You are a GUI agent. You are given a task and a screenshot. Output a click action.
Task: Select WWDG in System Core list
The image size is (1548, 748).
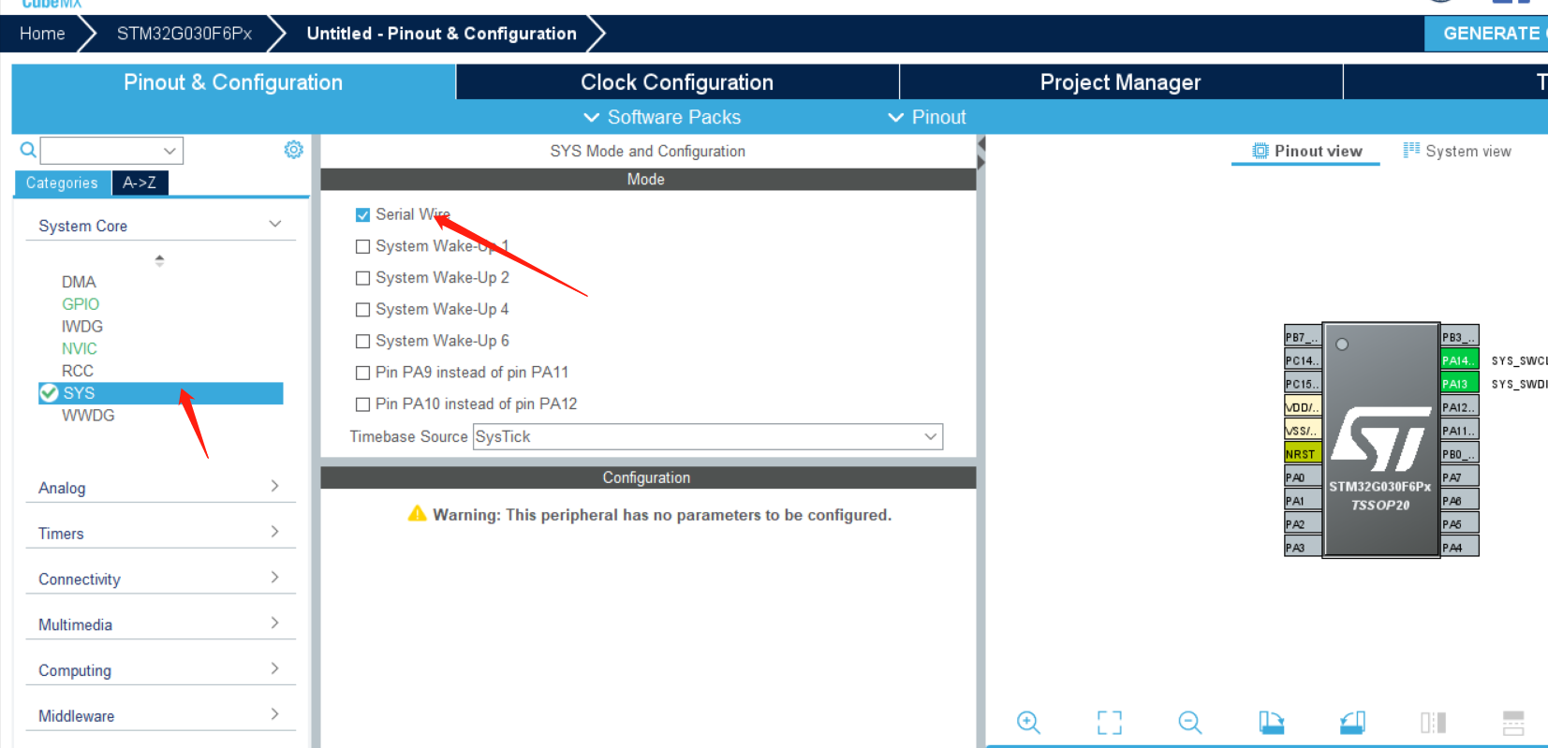click(88, 416)
